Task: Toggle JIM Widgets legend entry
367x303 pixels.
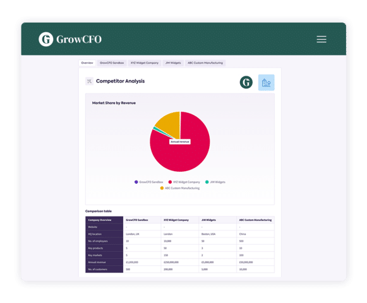Action: [215, 182]
